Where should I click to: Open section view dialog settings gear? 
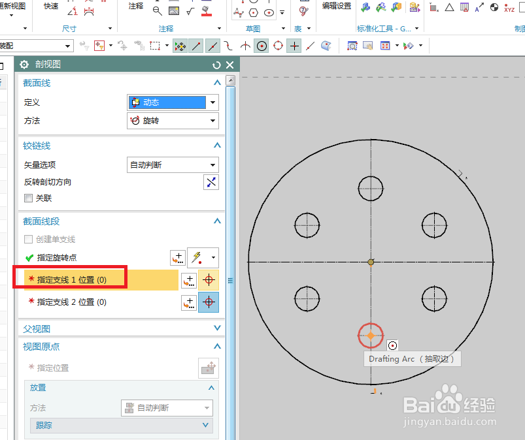tap(24, 65)
